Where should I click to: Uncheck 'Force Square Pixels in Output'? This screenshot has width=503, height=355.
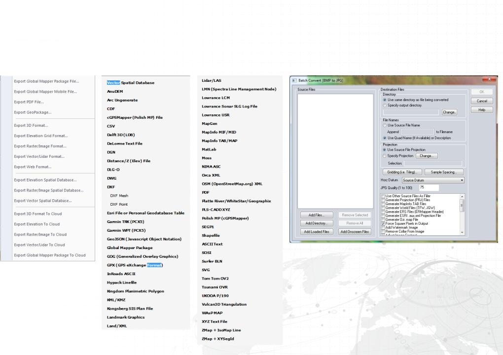click(383, 223)
